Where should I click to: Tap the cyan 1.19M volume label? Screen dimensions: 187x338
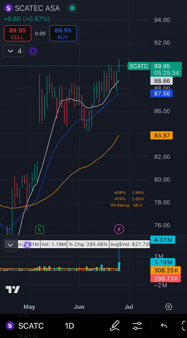tap(163, 262)
